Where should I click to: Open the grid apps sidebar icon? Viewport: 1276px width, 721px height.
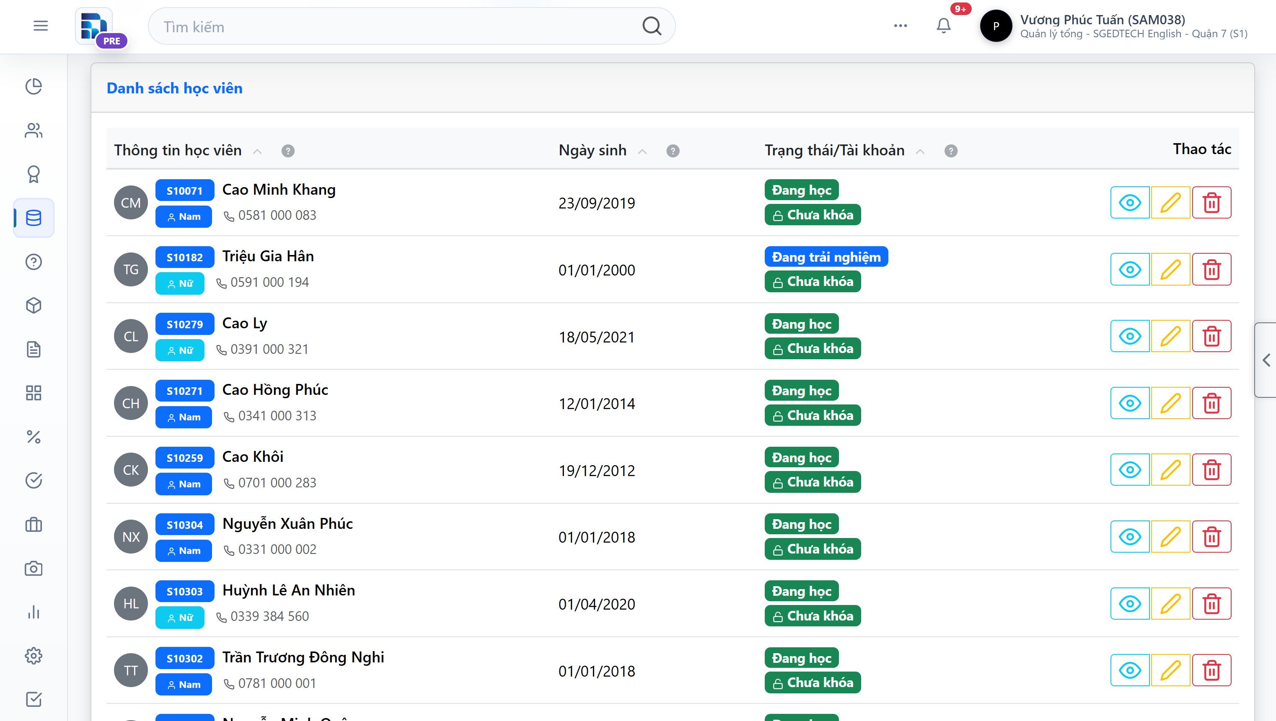(34, 393)
